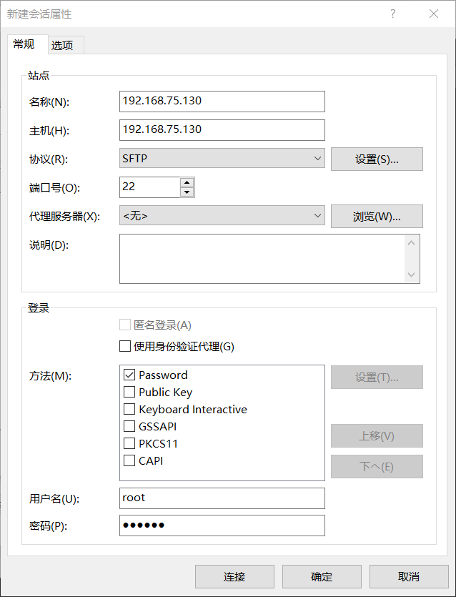Focus the 主机 host input field
Image resolution: width=456 pixels, height=597 pixels.
point(222,129)
